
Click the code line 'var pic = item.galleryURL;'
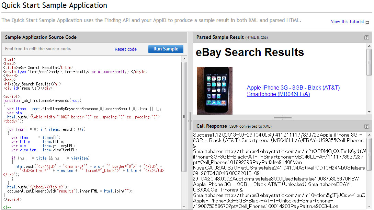click(x=43, y=146)
